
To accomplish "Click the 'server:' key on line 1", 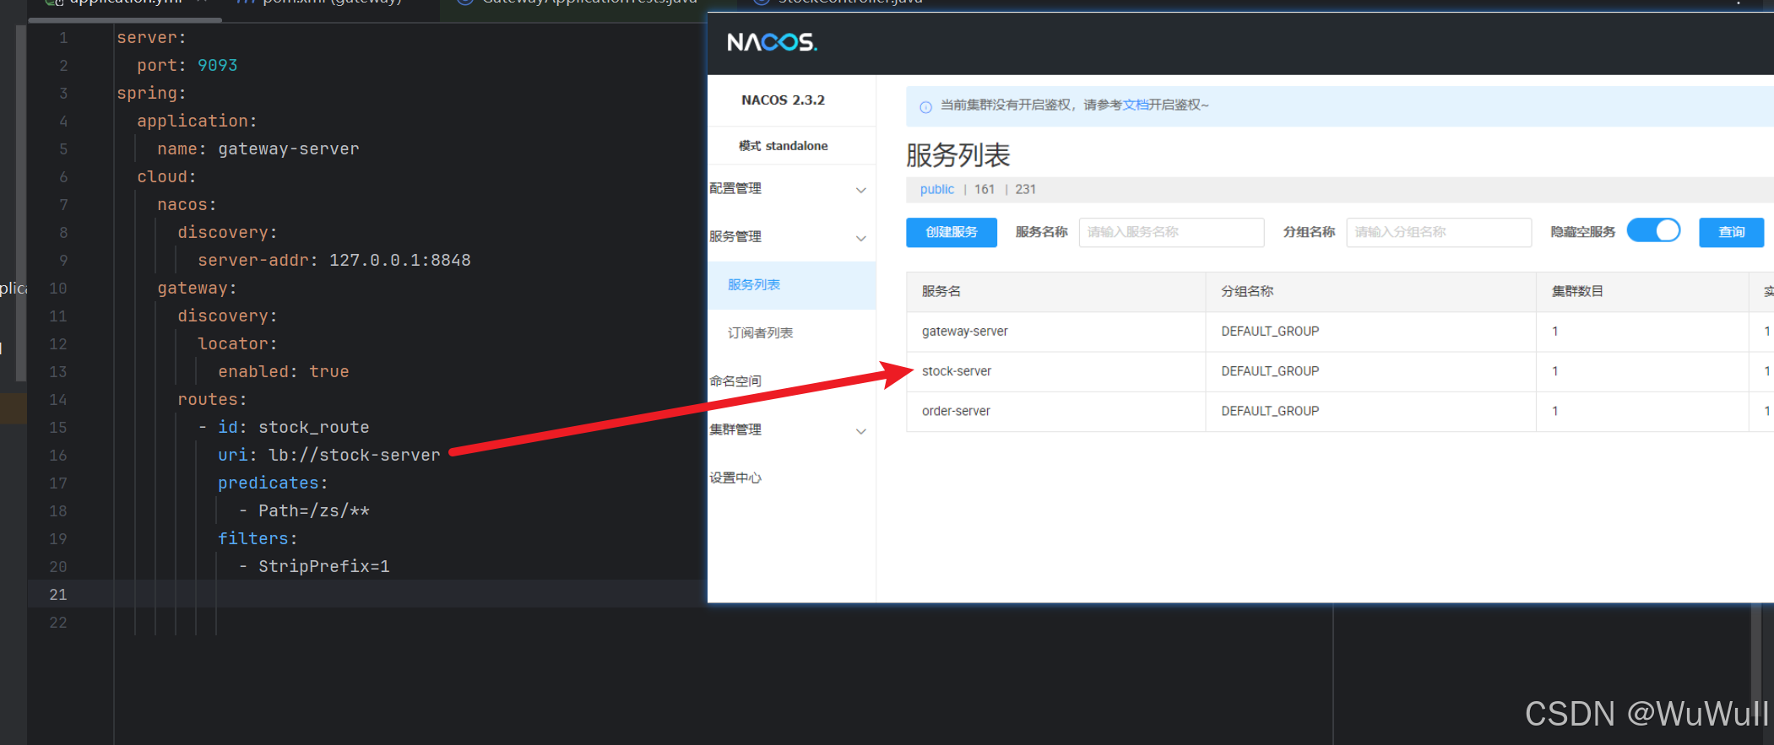I will (151, 37).
